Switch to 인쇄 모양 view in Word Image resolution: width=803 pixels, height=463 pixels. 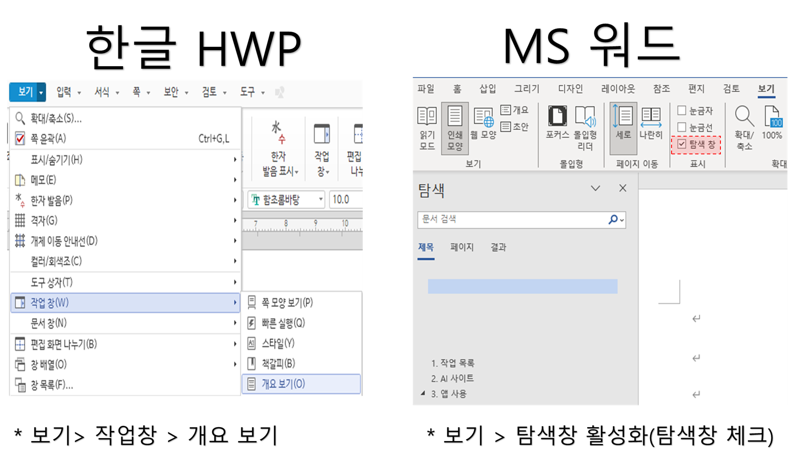[x=455, y=128]
